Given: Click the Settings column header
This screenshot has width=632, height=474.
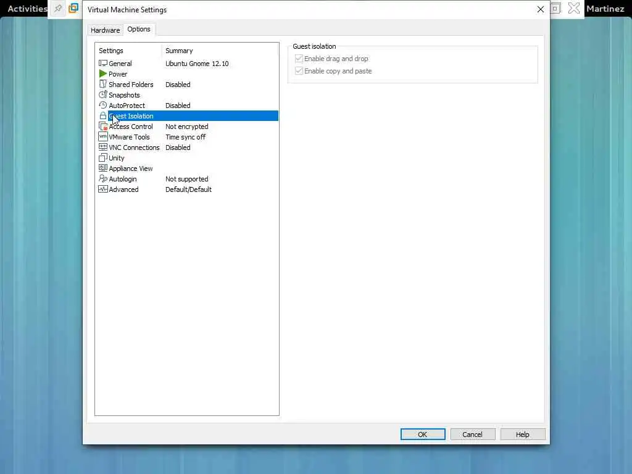Looking at the screenshot, I should tap(111, 51).
